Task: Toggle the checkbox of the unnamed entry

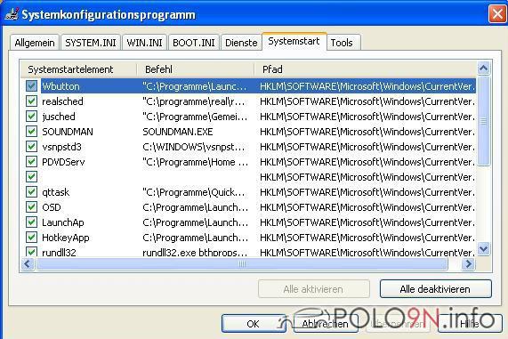Action: coord(31,177)
